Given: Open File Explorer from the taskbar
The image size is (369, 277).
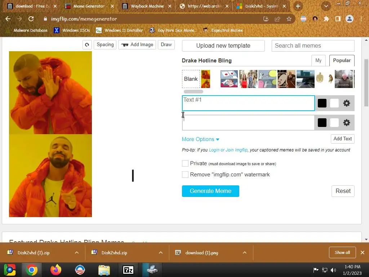Looking at the screenshot, I should click(x=104, y=270).
